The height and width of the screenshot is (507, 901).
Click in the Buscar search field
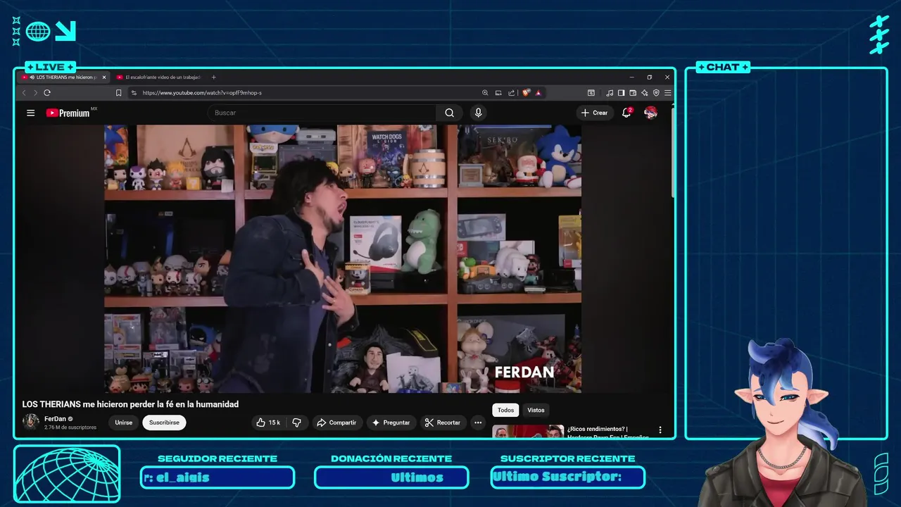[322, 113]
